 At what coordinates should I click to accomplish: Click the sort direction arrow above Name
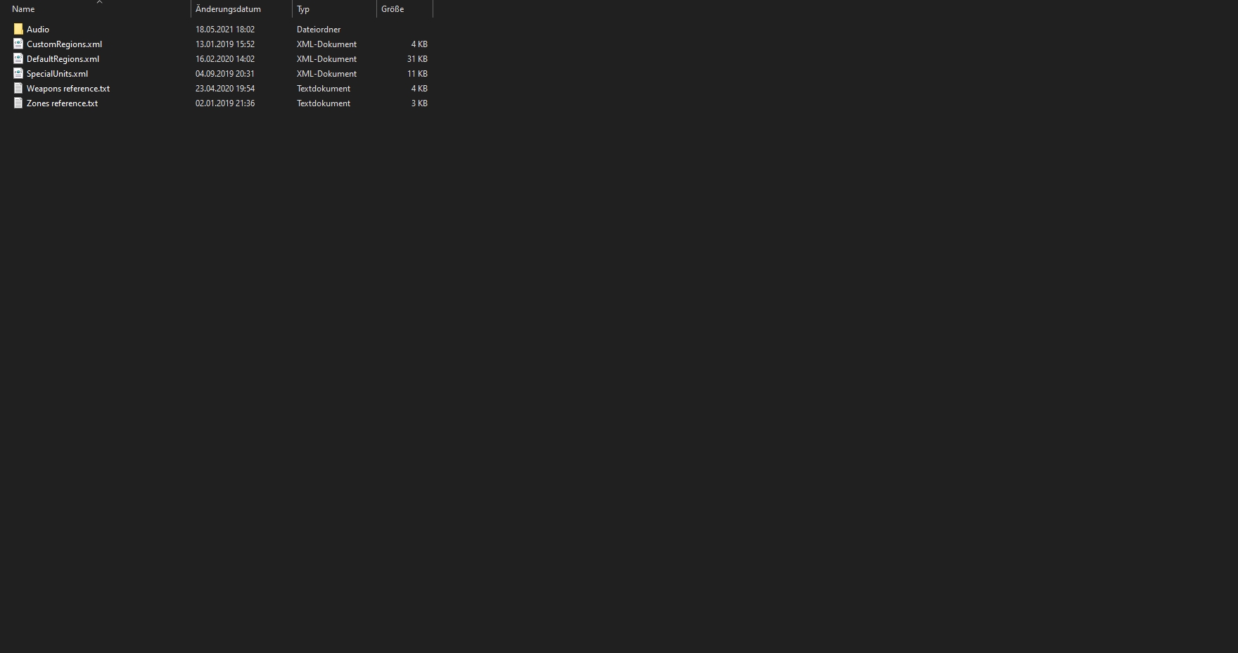click(x=99, y=2)
